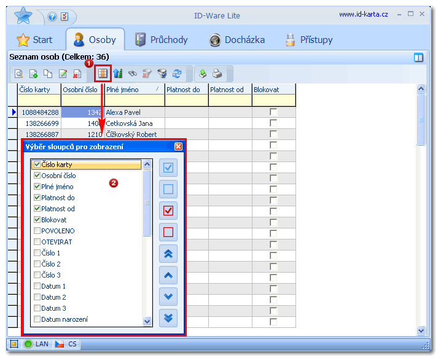Uncheck the Osobní číslo column checkbox
The width and height of the screenshot is (438, 358).
tap(37, 176)
